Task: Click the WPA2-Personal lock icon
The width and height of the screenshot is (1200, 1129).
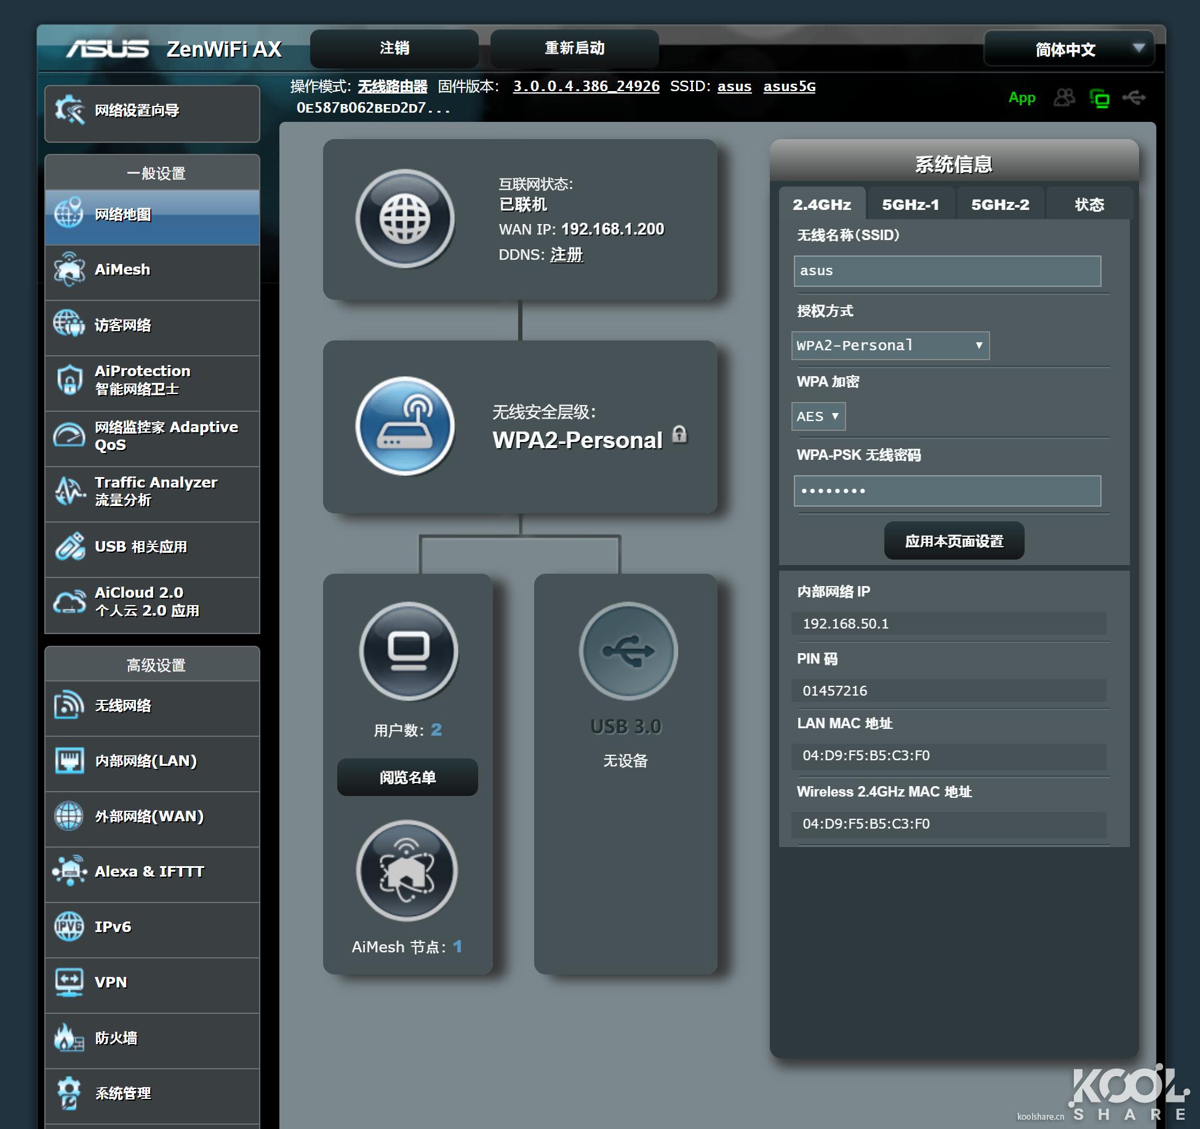Action: pyautogui.click(x=679, y=436)
